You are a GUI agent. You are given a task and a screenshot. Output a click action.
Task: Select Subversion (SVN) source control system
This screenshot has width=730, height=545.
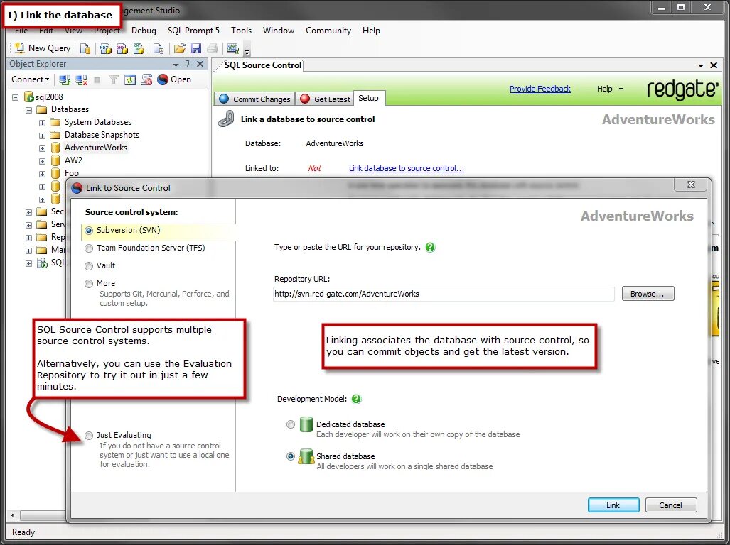89,231
